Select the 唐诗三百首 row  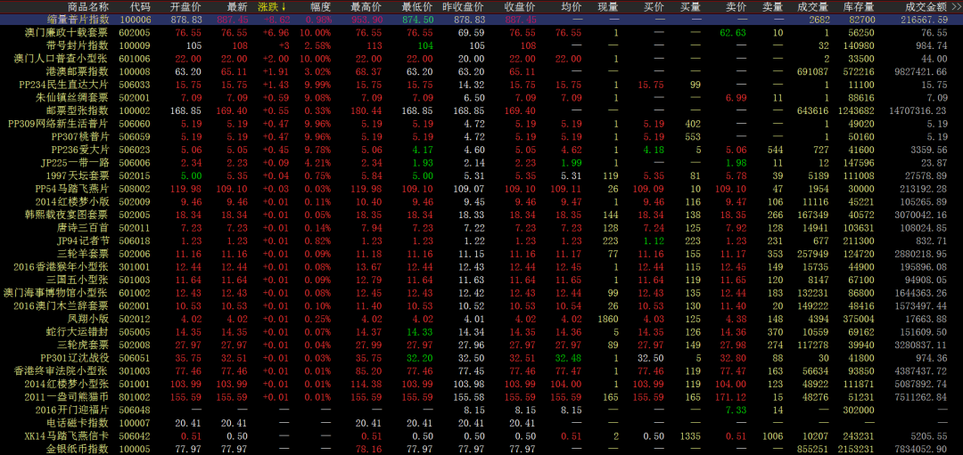point(481,228)
